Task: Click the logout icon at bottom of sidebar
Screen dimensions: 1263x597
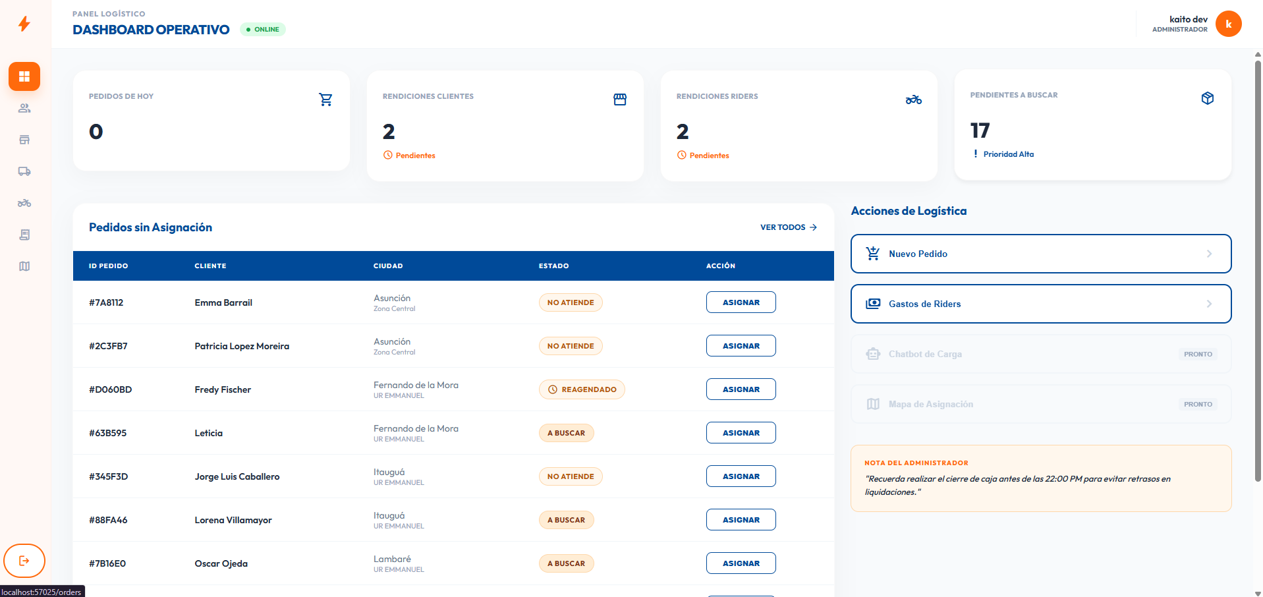Action: point(24,561)
